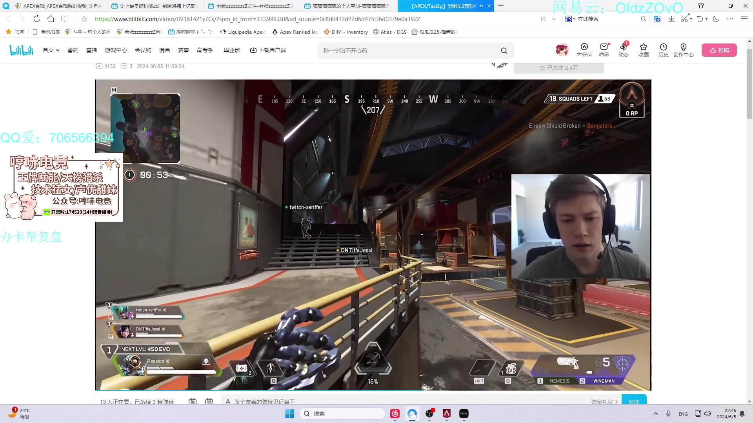Screen dimensions: 753x423
Task: Open the 收藏 favorites star icon
Action: pyautogui.click(x=644, y=50)
